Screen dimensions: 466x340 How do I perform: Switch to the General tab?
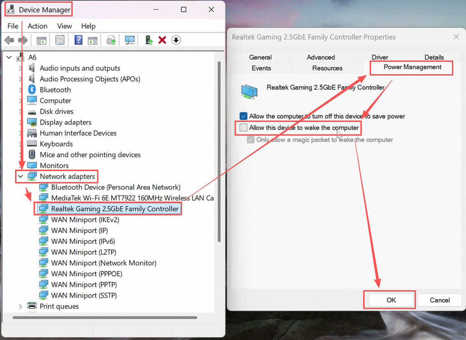(260, 57)
